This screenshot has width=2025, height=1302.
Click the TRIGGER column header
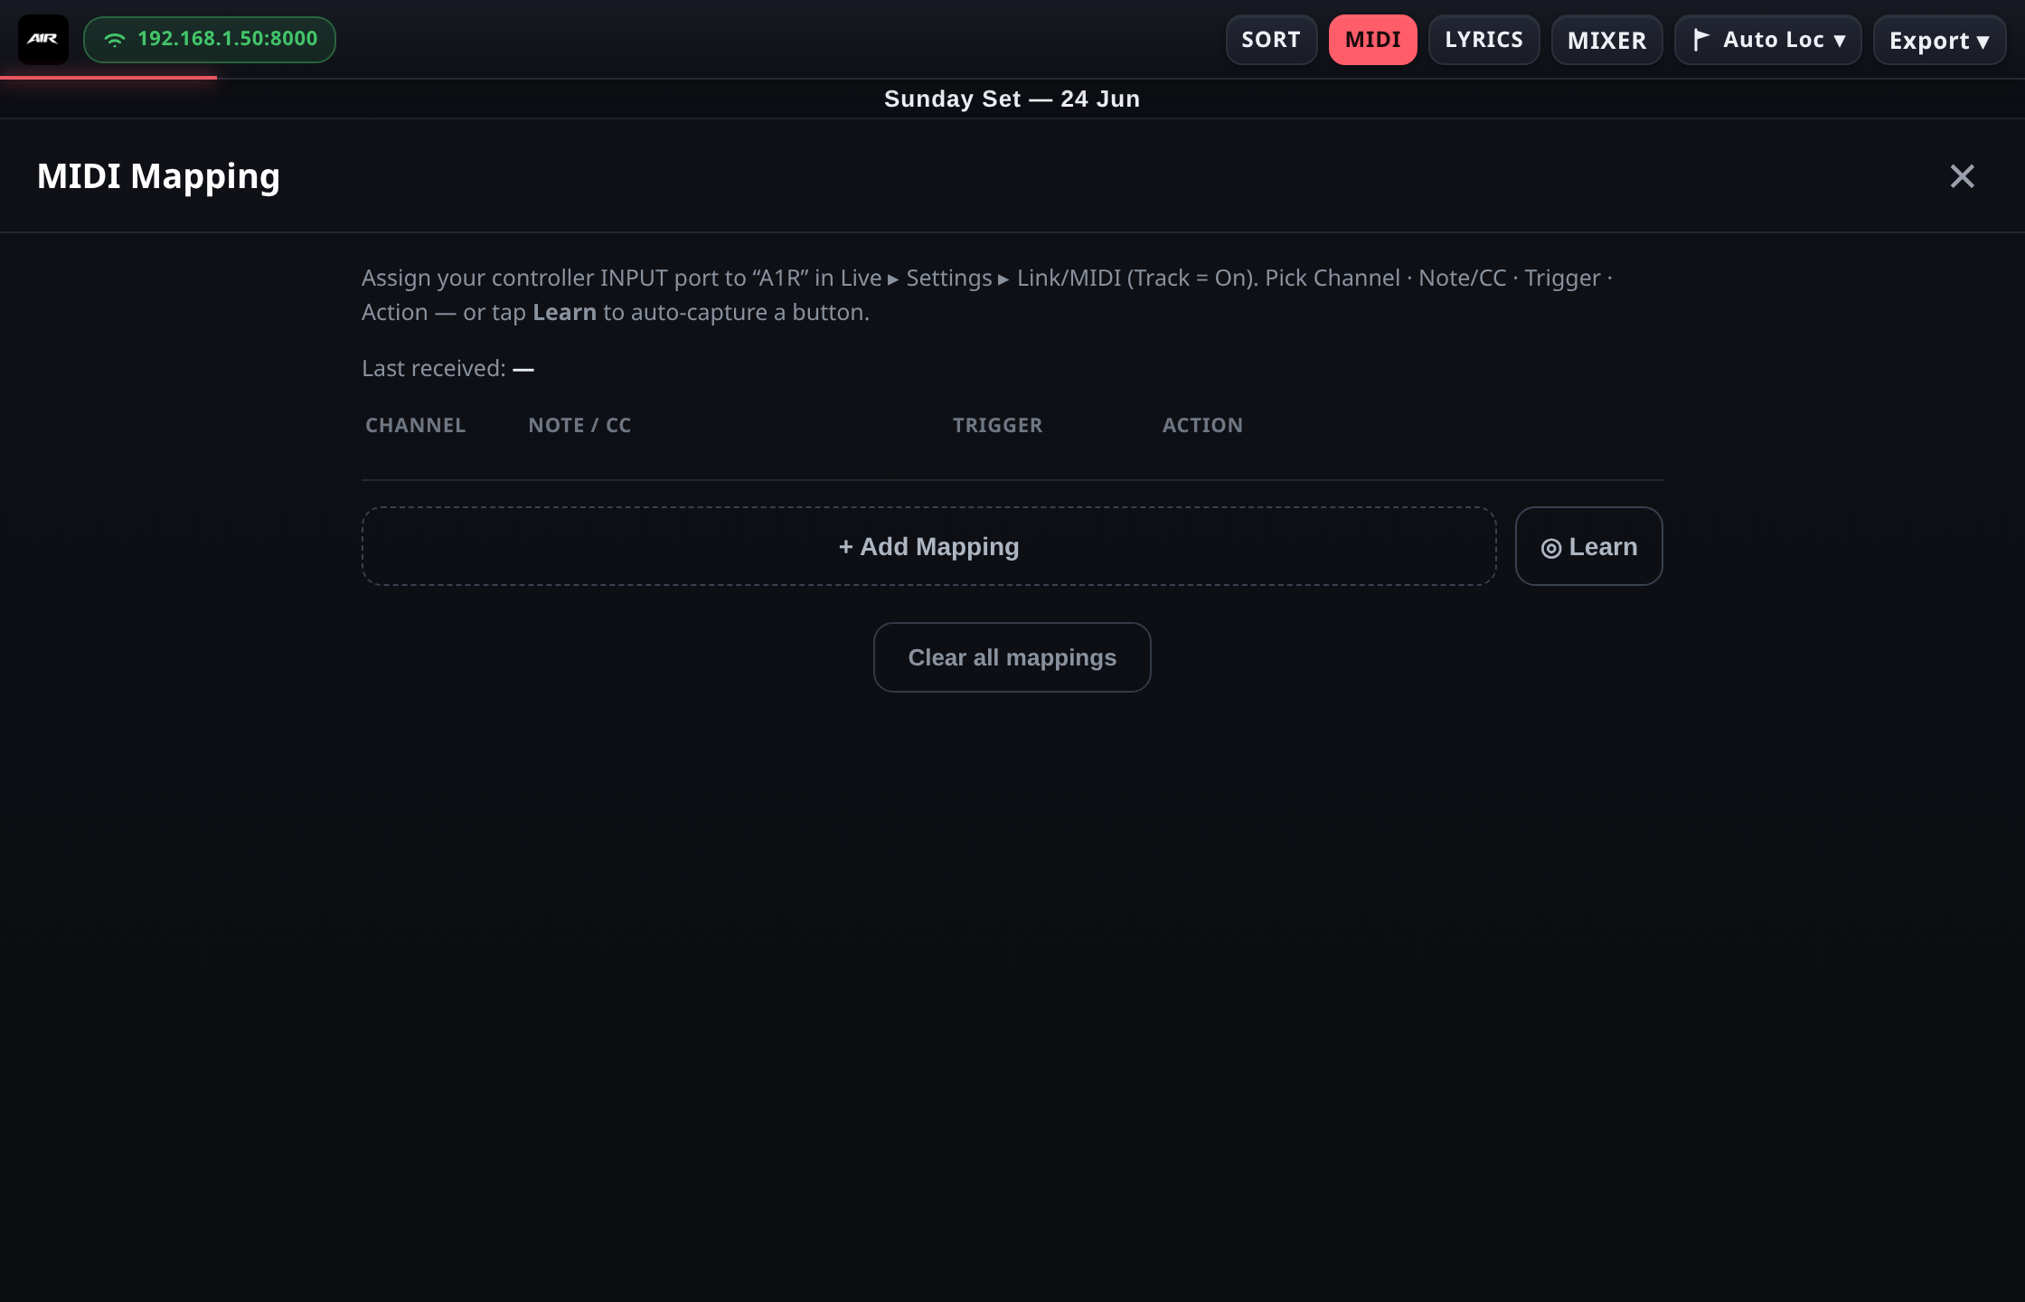point(997,425)
